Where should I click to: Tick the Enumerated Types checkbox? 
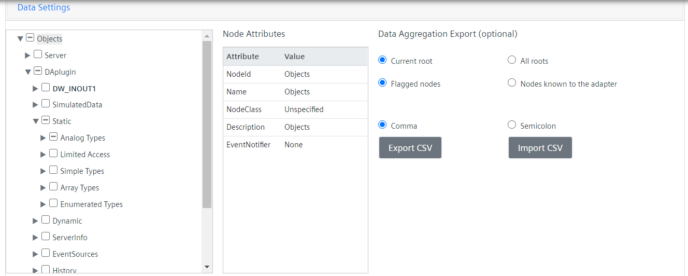(x=53, y=204)
